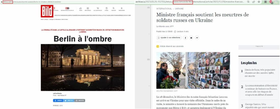Click the Bild main navigation menu bar
This screenshot has height=109, width=280.
coord(93,15)
